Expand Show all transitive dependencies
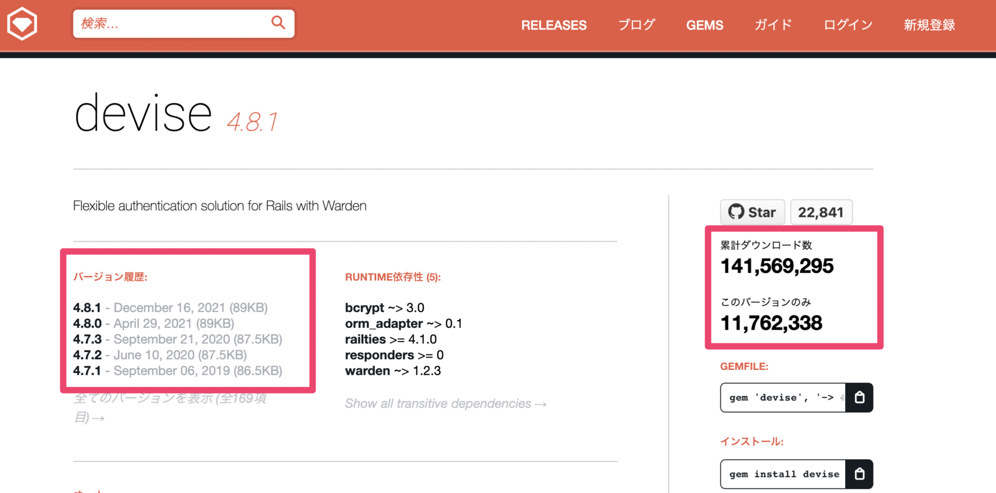 (445, 404)
